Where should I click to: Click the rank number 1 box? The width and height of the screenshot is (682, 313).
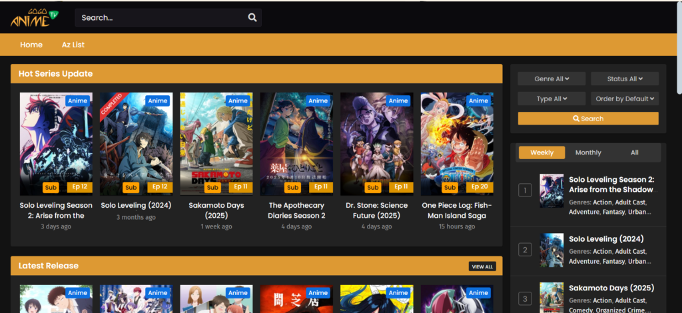click(x=525, y=190)
